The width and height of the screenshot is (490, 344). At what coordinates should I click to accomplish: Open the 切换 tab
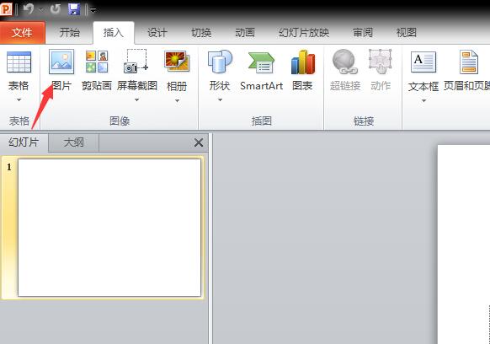click(x=201, y=33)
